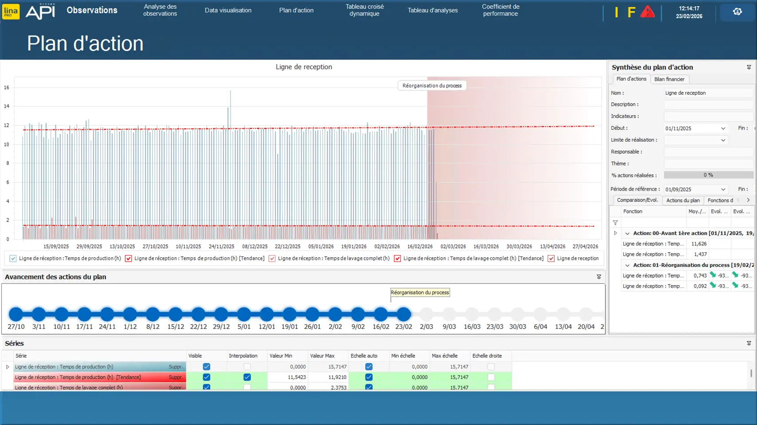Click the filter funnel icon in Fonction grid
757x425 pixels.
tap(615, 223)
